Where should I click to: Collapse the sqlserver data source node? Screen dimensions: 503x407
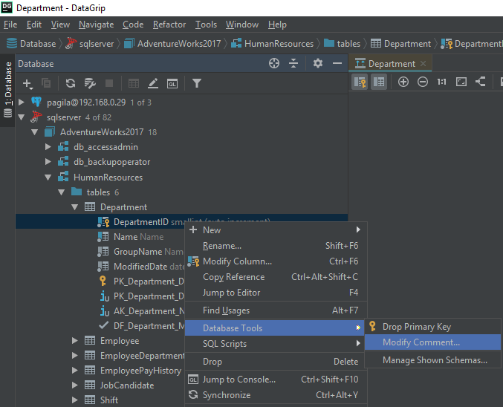[22, 117]
